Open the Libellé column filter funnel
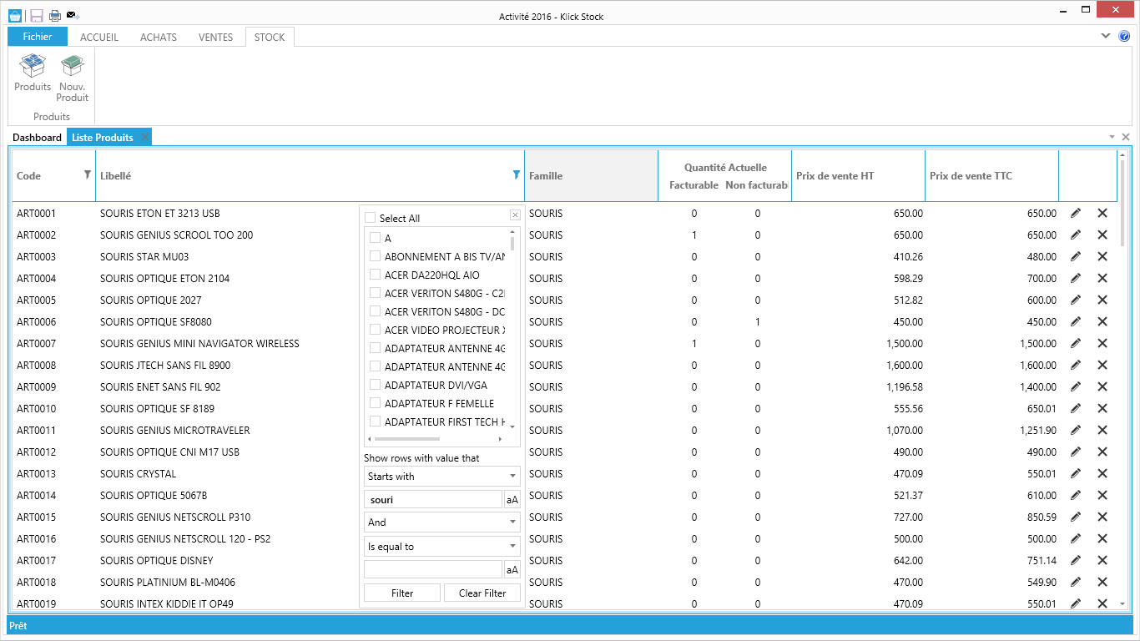The height and width of the screenshot is (641, 1140). pyautogui.click(x=516, y=175)
